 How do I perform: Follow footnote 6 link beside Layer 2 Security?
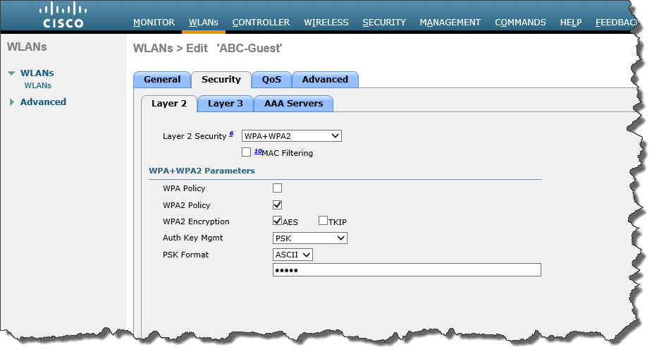[x=231, y=134]
